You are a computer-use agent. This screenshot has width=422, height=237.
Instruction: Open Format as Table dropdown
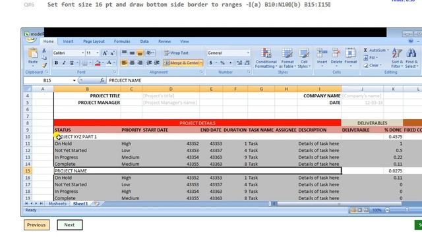pos(287,58)
